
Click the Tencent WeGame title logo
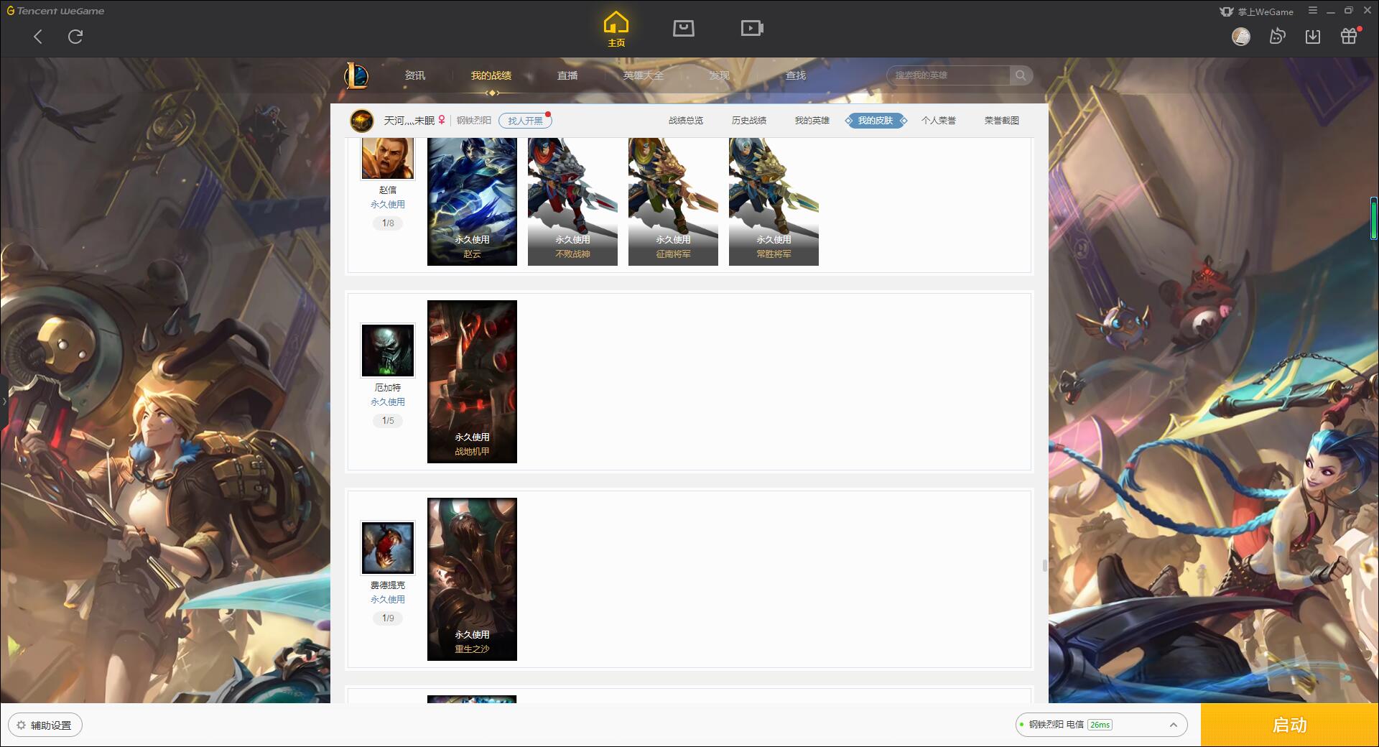pyautogui.click(x=55, y=11)
